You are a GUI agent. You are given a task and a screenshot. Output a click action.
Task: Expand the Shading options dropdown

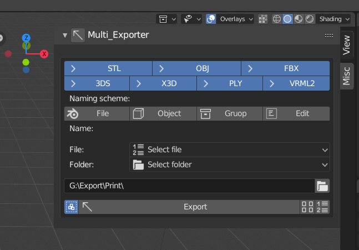[334, 19]
